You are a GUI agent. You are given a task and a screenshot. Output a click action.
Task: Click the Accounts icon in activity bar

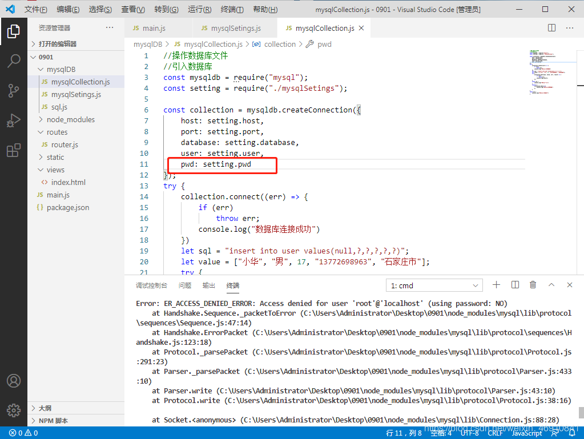pyautogui.click(x=14, y=381)
